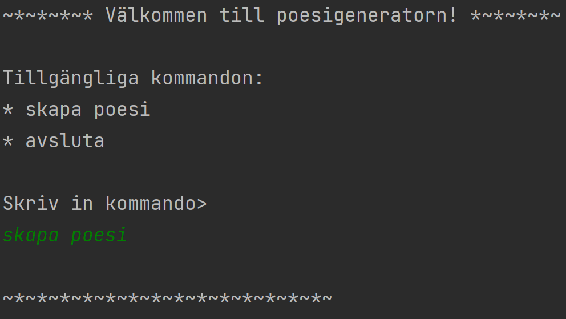Click the "Skriv in kommando>" prompt text
566x319 pixels.
click(105, 204)
